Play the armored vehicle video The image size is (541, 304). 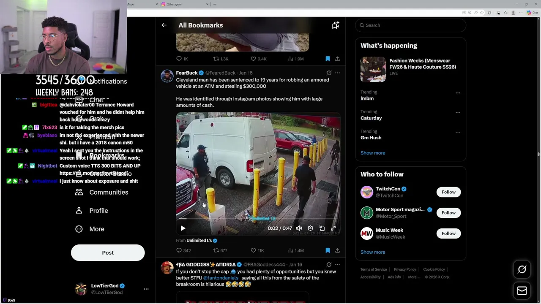[x=183, y=228]
